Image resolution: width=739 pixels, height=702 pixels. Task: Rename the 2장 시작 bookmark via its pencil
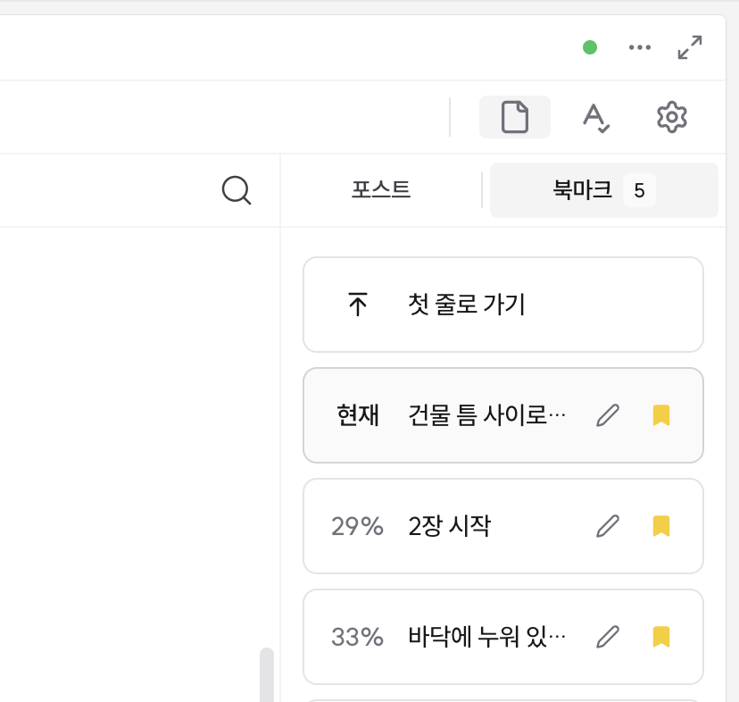pos(608,526)
